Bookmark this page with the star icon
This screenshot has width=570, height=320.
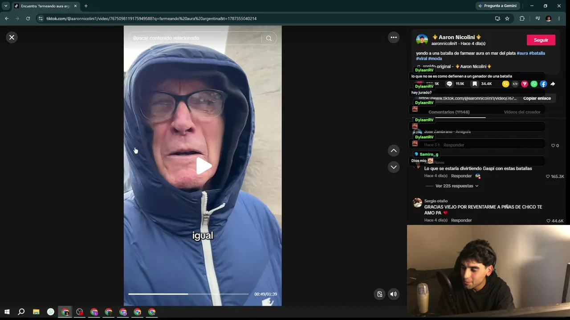[507, 19]
